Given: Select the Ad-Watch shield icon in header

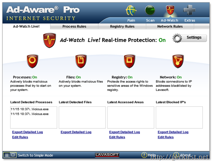Looking at the screenshot, I should [x=170, y=10].
